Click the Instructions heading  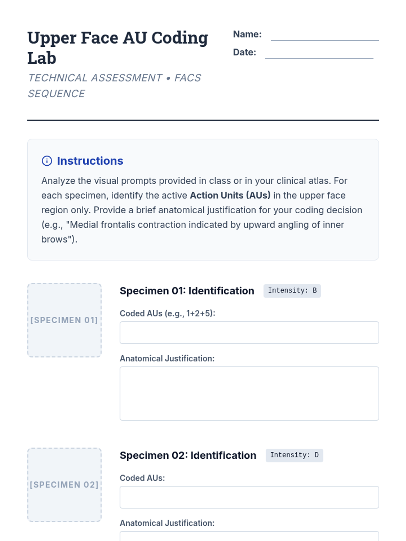[x=90, y=161]
